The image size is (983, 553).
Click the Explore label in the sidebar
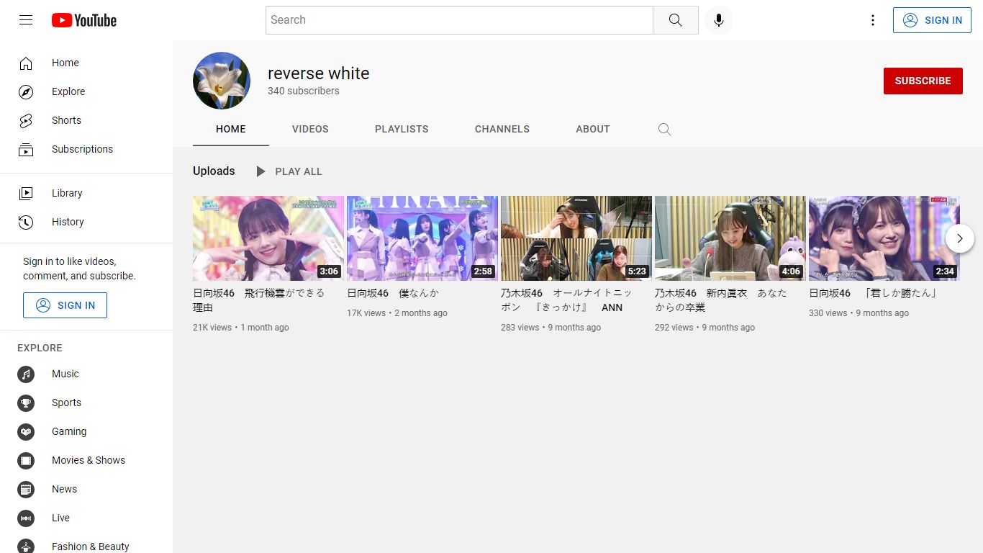pyautogui.click(x=68, y=91)
